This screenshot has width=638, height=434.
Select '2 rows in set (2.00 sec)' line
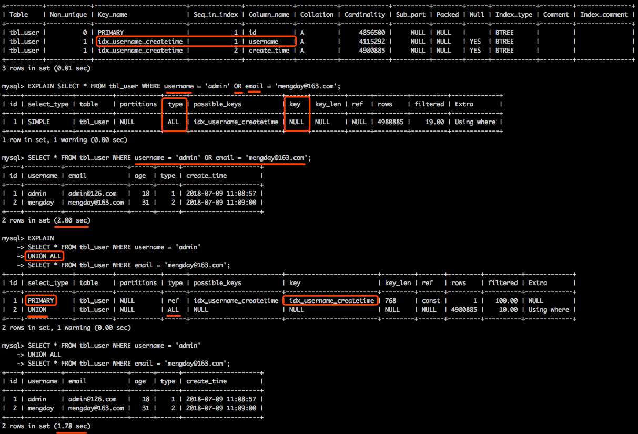(46, 220)
